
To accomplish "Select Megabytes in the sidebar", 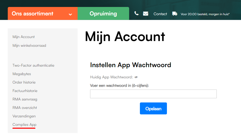I will [22, 74].
